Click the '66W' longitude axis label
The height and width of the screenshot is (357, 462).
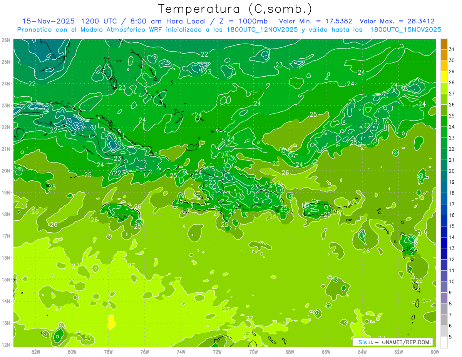tap(326, 352)
